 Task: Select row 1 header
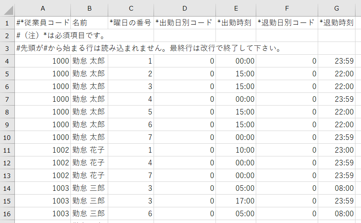(x=7, y=23)
